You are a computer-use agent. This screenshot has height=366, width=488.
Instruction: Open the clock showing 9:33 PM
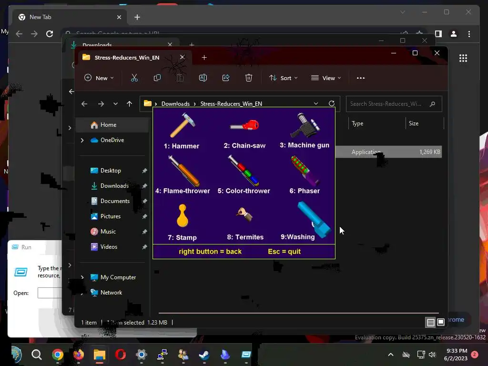tap(456, 355)
